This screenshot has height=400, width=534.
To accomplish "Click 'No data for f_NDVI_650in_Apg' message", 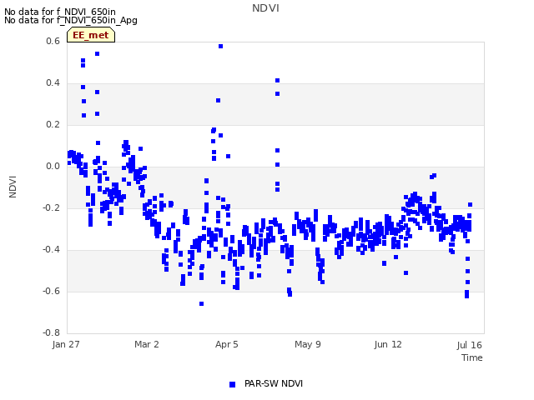I will [71, 20].
